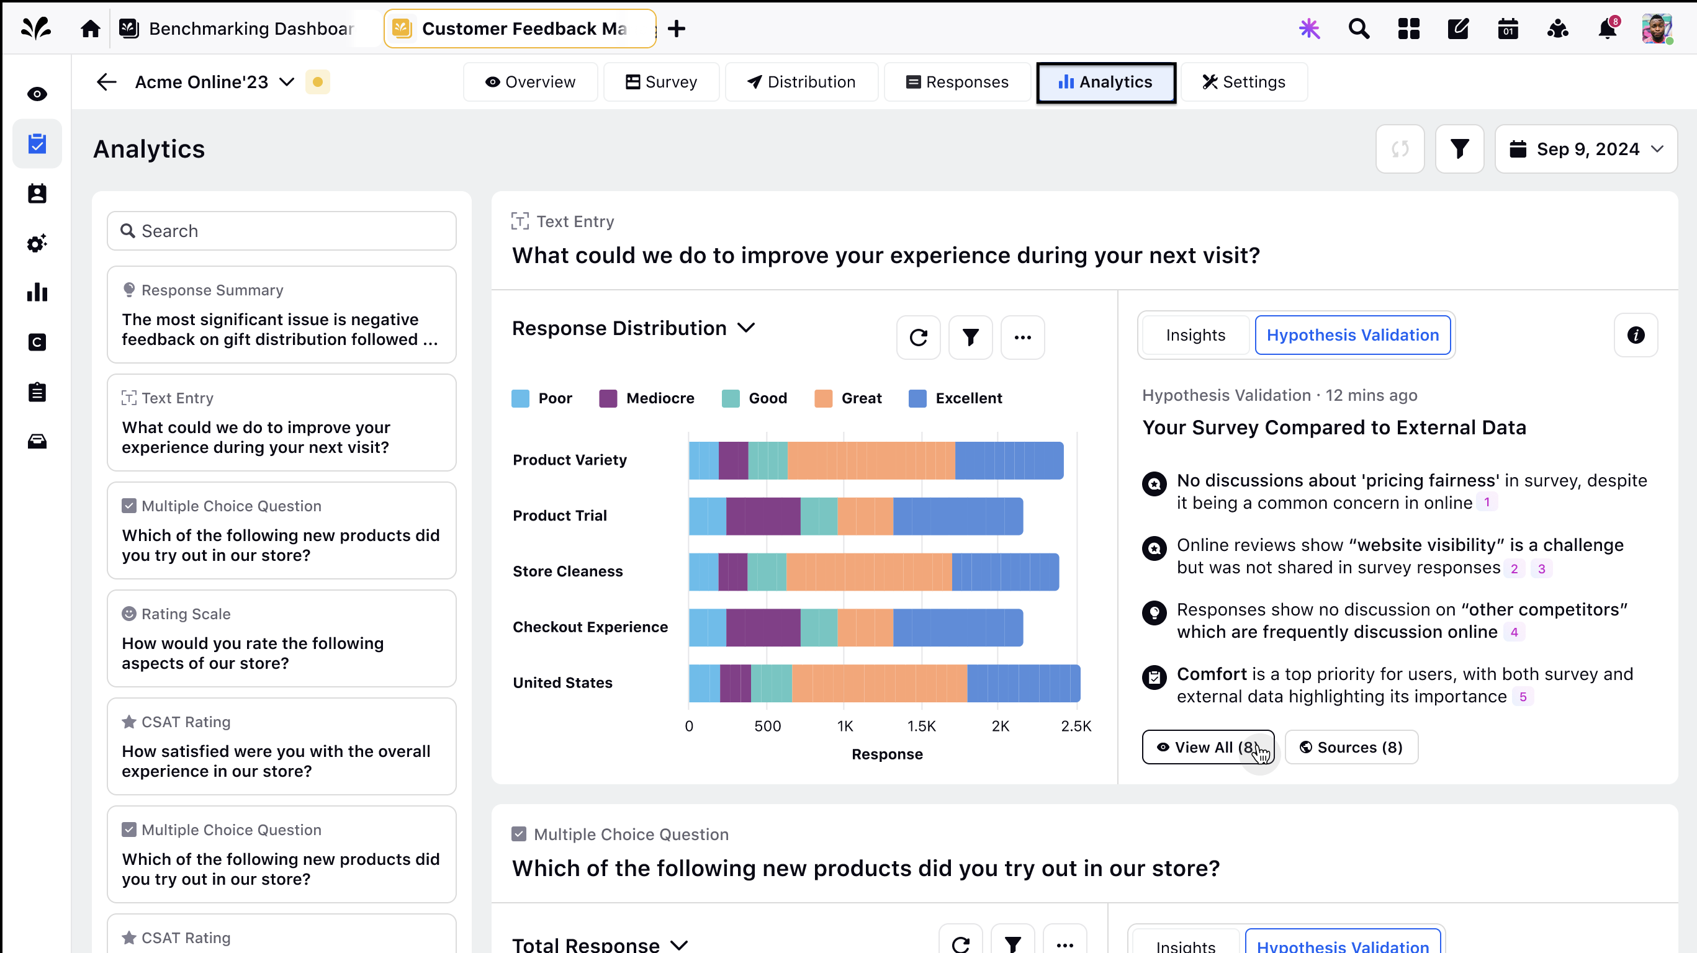Open the Overview tab
This screenshot has width=1697, height=953.
click(x=530, y=83)
